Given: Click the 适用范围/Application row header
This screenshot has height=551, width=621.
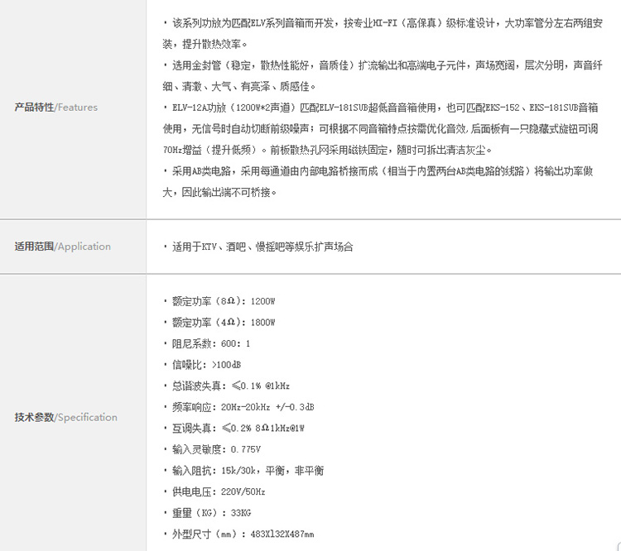Looking at the screenshot, I should point(63,247).
